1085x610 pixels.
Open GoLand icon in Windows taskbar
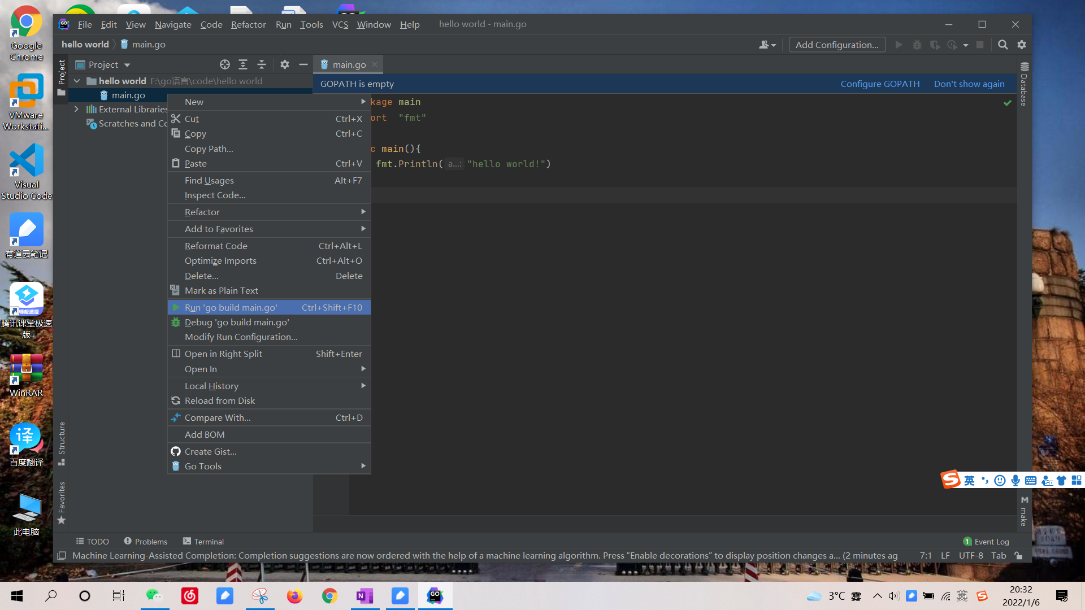435,595
